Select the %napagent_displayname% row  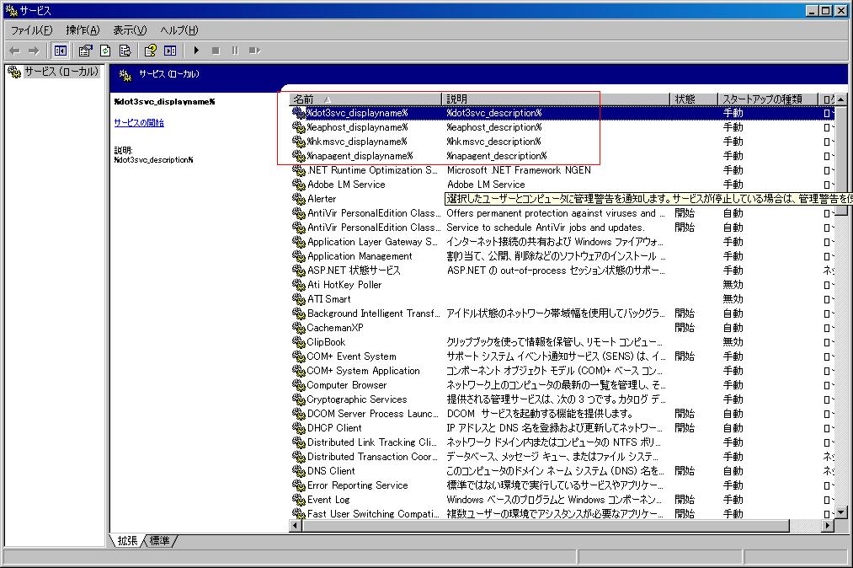562,156
